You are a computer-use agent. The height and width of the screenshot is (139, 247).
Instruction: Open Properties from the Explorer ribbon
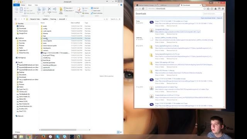[x=78, y=10]
